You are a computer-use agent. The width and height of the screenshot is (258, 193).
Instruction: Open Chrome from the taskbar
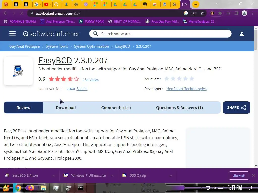(18, 188)
